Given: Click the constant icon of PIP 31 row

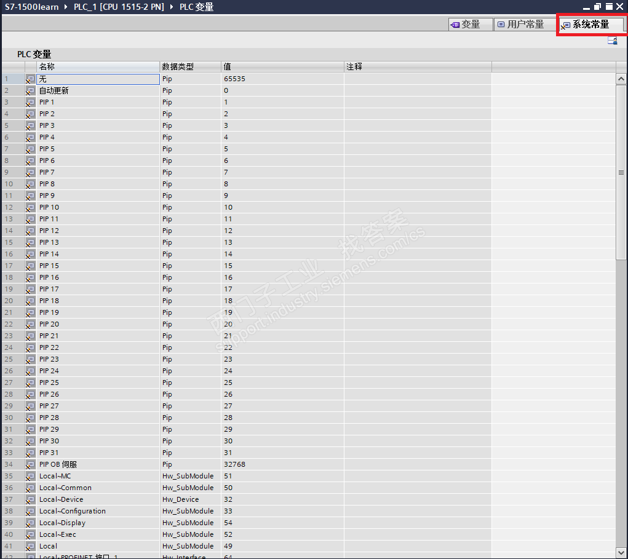Looking at the screenshot, I should point(30,453).
